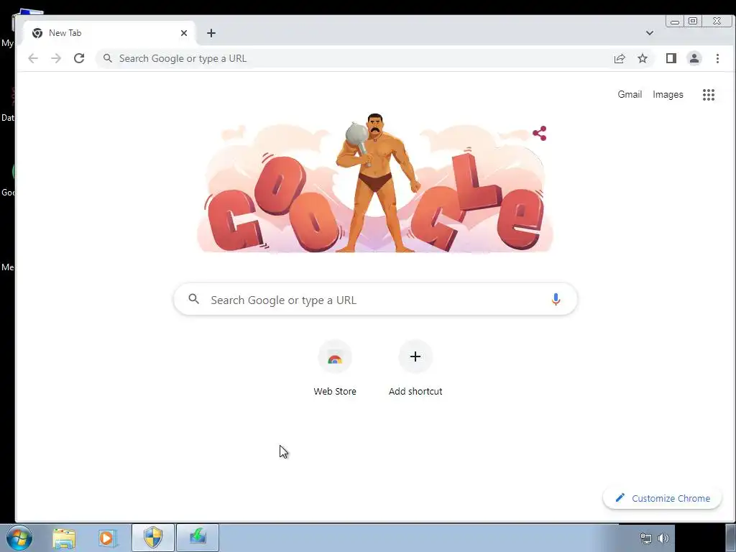
Task: Go back with the browser back arrow
Action: [33, 58]
